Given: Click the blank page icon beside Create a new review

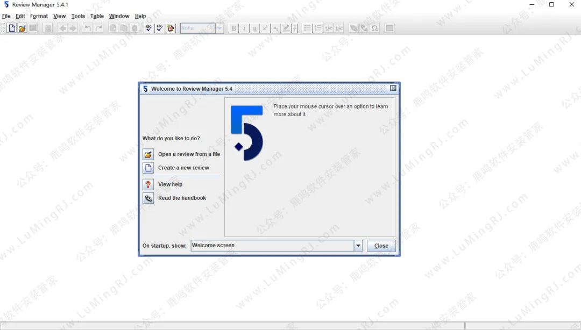Looking at the screenshot, I should point(148,168).
